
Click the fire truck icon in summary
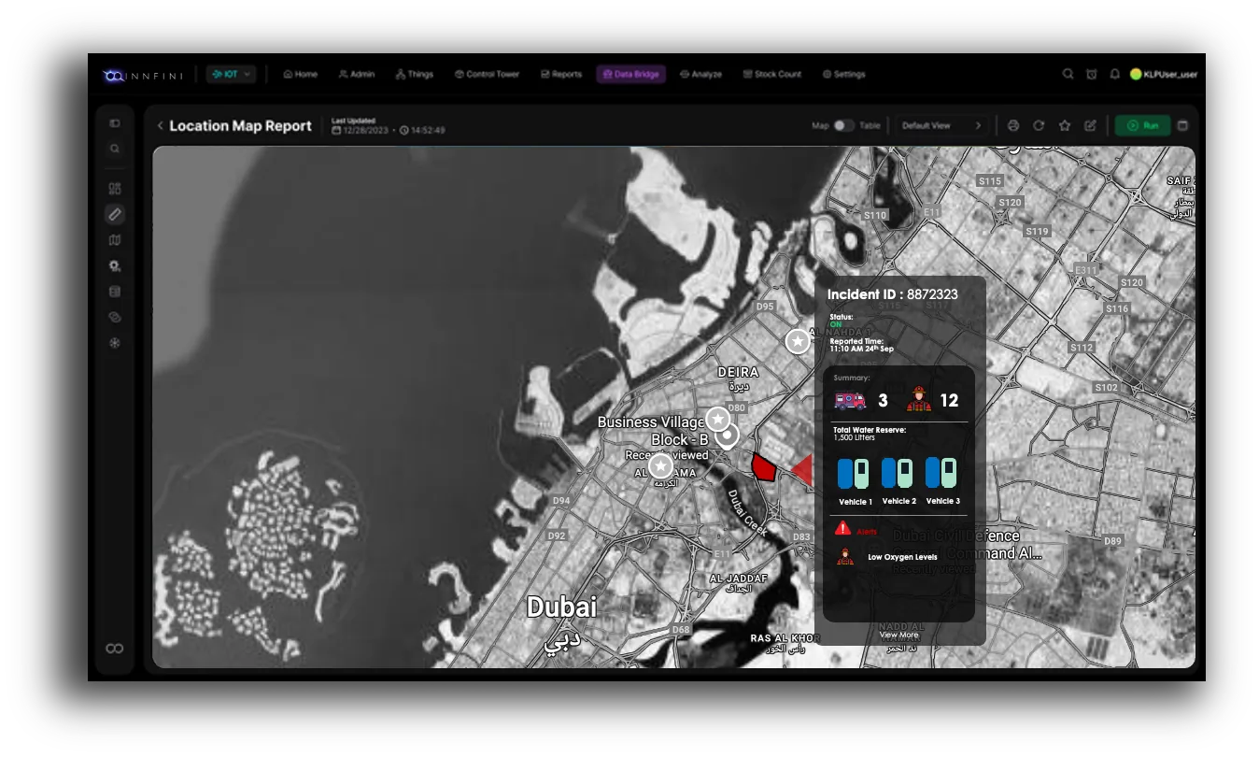(850, 401)
